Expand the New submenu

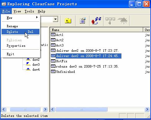pos(21,18)
